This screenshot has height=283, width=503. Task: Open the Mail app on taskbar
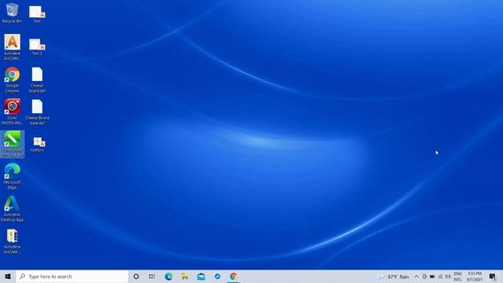coord(201,276)
